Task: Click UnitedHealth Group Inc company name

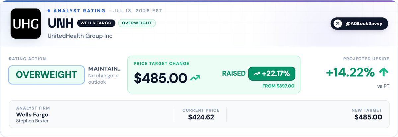Action: (80, 36)
